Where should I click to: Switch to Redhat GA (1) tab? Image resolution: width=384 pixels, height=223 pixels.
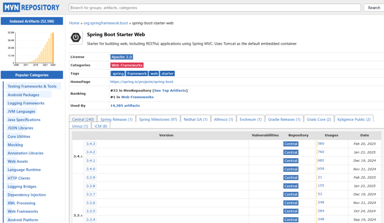coord(196,119)
